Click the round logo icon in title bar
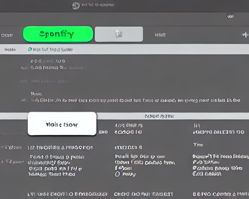Image resolution: width=249 pixels, height=199 pixels. tap(76, 6)
